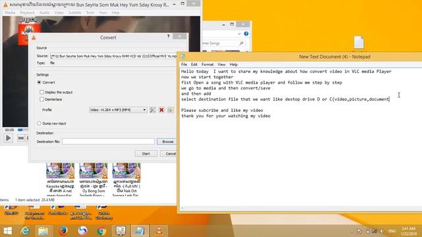Viewport: 422px width, 237px height.
Task: Click the Notepad title bar icon
Action: (x=183, y=57)
